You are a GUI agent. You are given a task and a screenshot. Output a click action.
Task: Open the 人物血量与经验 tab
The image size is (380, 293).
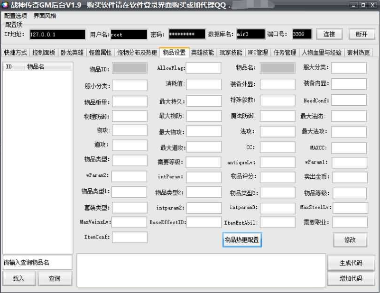click(321, 52)
